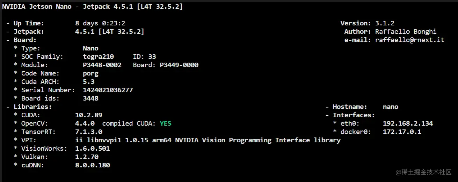The image size is (458, 182).
Task: Click the Version number 3.1.2
Action: coord(385,23)
